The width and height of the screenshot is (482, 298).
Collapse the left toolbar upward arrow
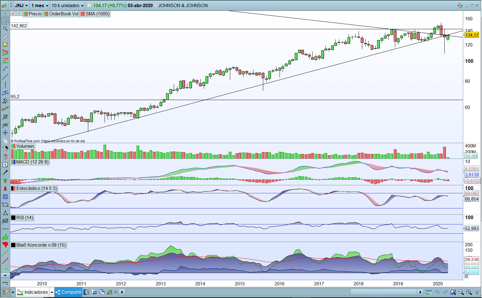(5, 14)
